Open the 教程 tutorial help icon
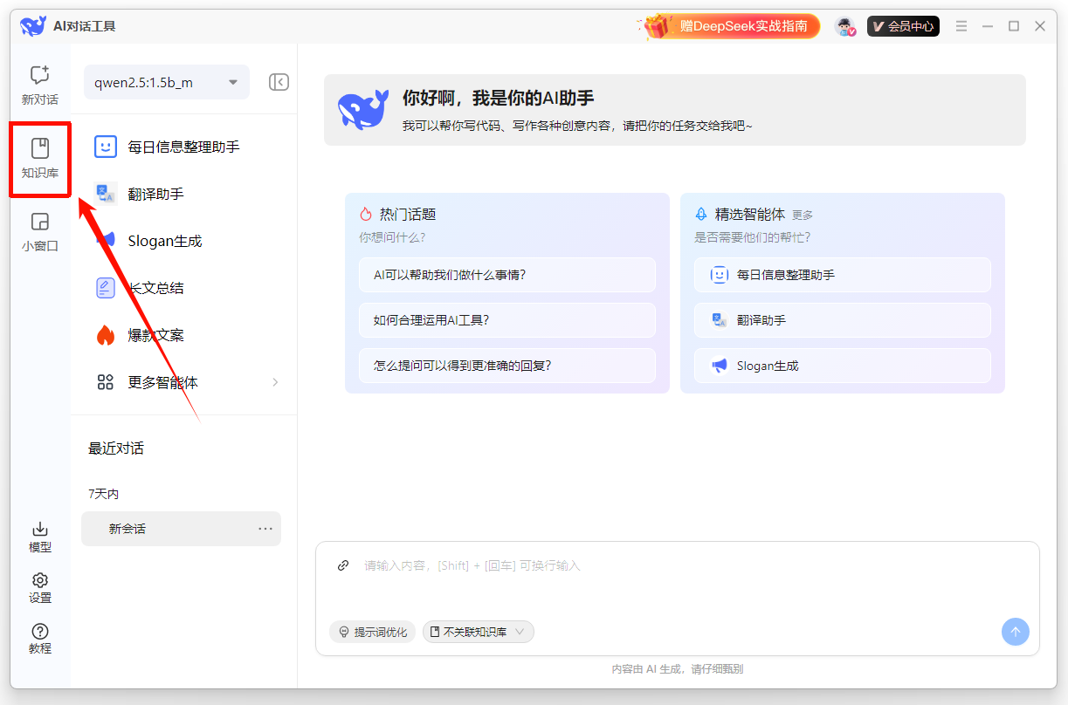This screenshot has height=705, width=1068. pyautogui.click(x=39, y=638)
